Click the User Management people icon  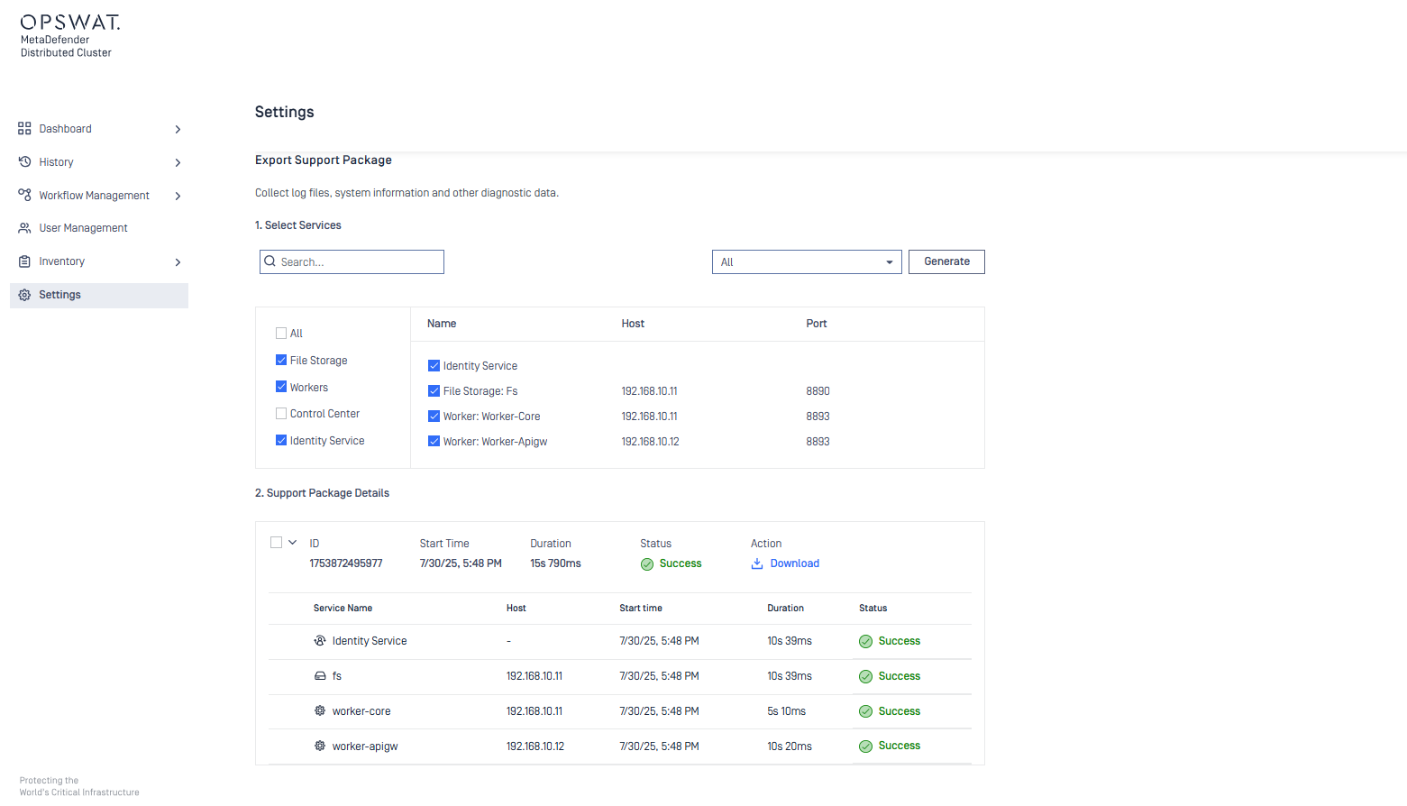[x=24, y=228]
